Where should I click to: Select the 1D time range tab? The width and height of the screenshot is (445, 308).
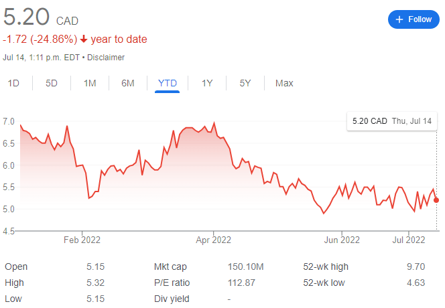tap(13, 83)
